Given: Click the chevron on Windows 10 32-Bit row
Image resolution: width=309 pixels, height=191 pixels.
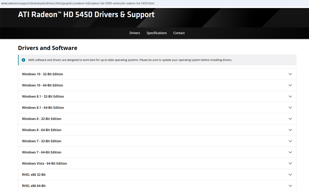Looking at the screenshot, I should click(x=290, y=74).
